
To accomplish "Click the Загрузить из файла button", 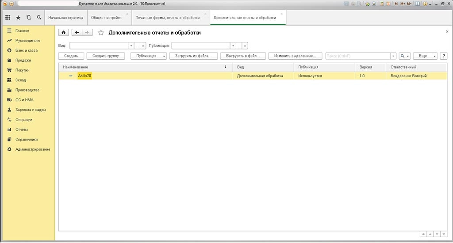I will click(193, 56).
